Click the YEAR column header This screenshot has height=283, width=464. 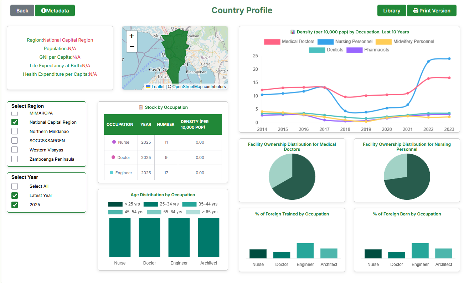click(x=146, y=124)
